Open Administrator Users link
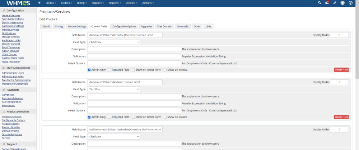359x150 pixels. 13,73
